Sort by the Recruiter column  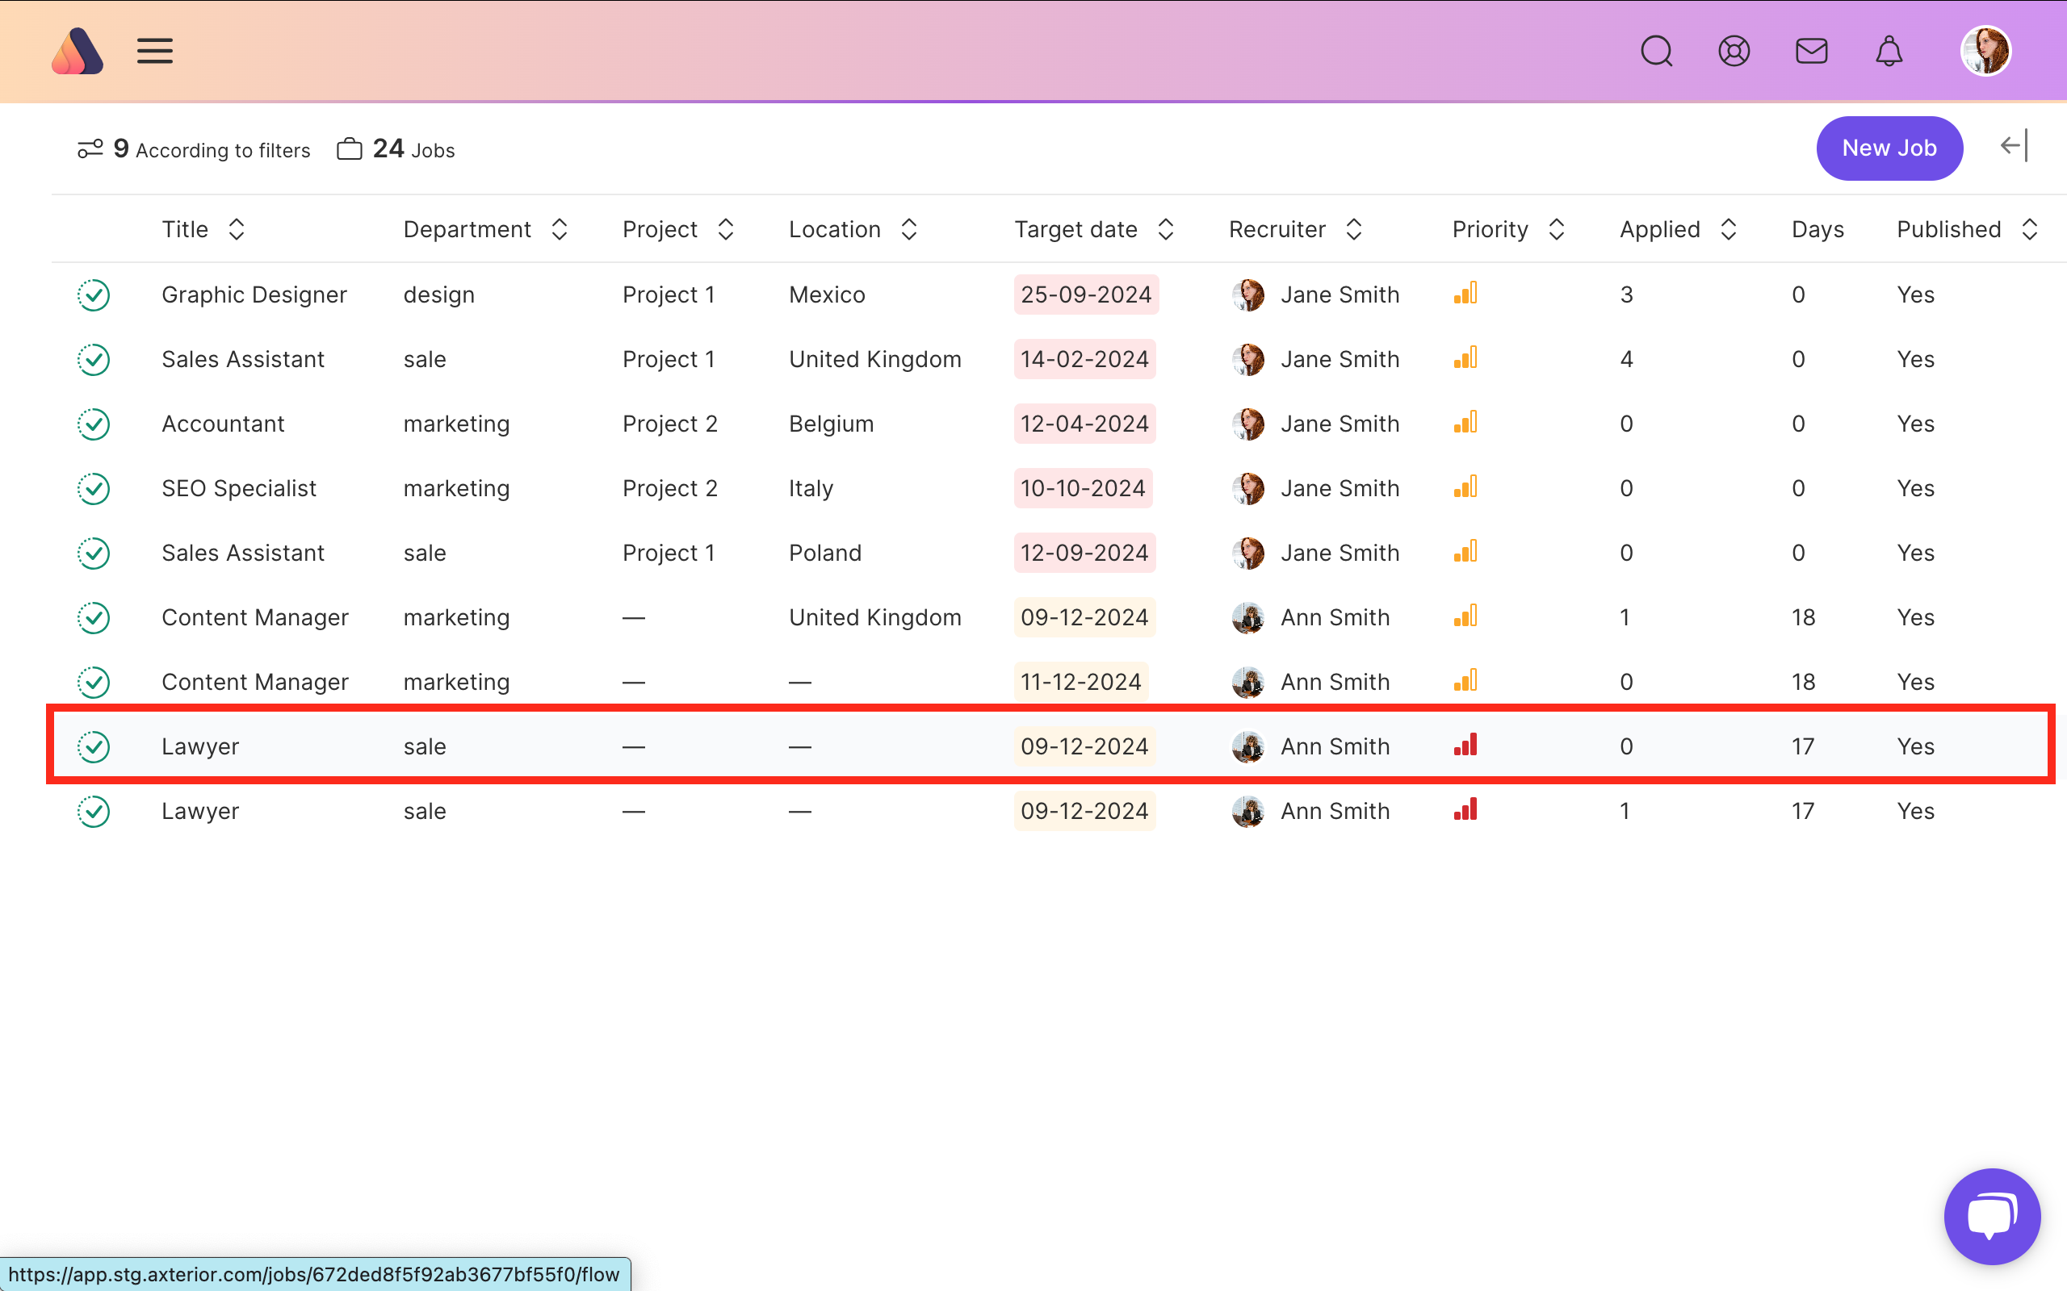point(1354,229)
